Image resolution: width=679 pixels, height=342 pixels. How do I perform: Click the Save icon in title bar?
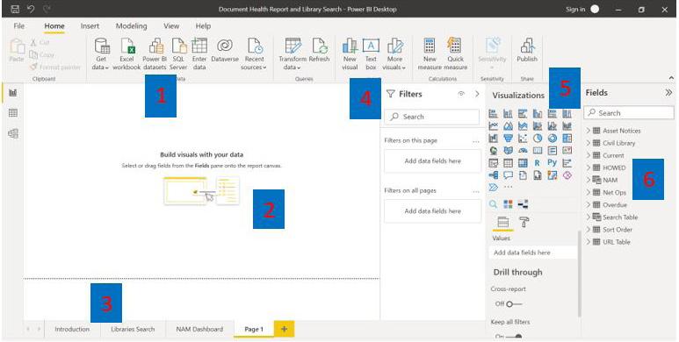coord(15,9)
